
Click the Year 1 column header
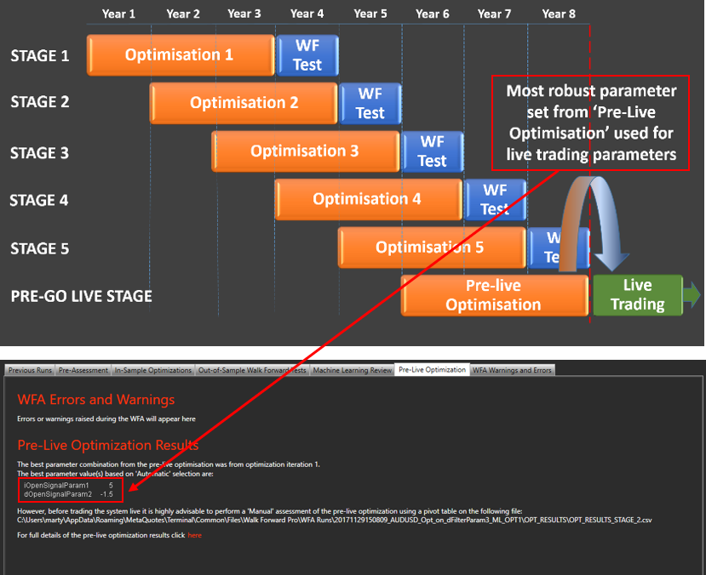click(x=118, y=14)
